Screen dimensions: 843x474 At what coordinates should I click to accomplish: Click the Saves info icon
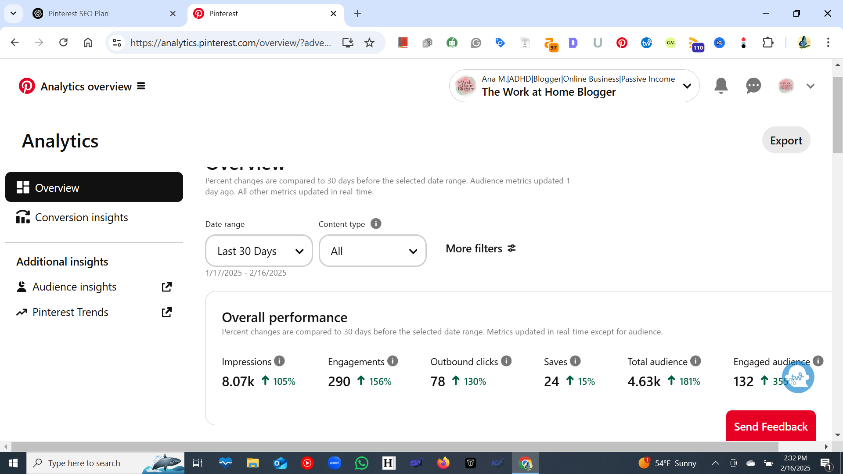click(575, 361)
